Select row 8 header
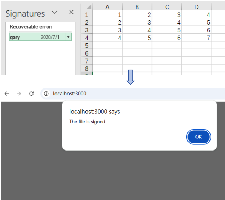This screenshot has width=225, height=200. point(87,69)
